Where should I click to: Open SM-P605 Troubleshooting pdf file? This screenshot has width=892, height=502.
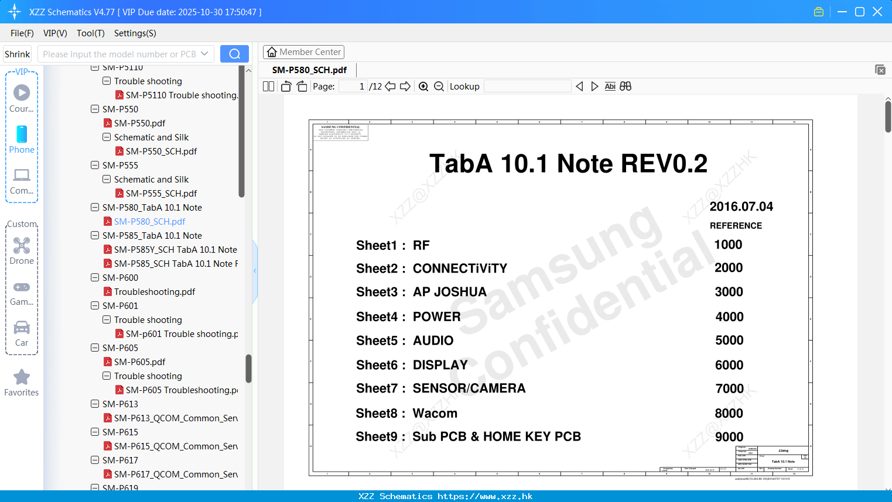[x=182, y=390]
